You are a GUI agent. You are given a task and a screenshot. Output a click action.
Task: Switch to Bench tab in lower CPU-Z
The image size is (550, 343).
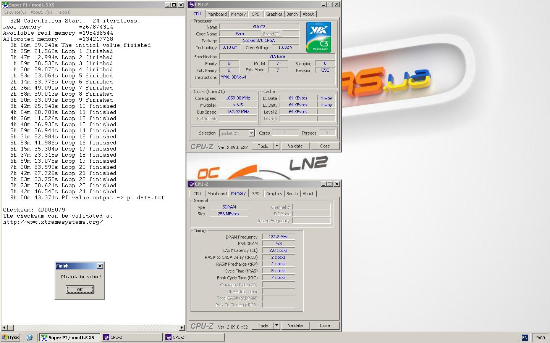[292, 194]
